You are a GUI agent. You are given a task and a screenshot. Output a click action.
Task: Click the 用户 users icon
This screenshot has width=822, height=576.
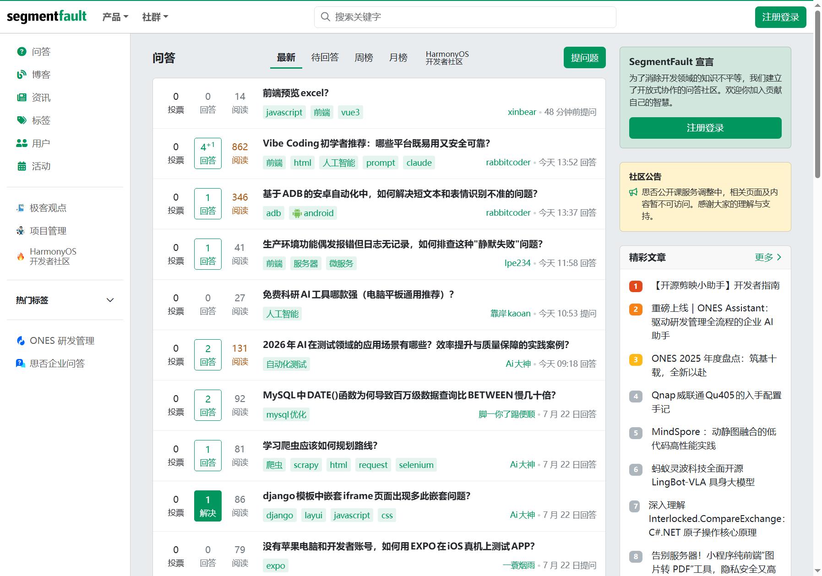click(22, 143)
